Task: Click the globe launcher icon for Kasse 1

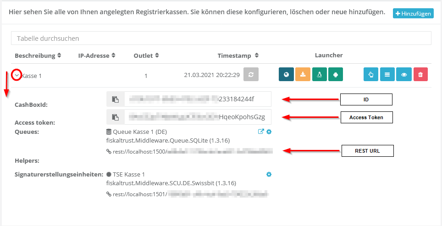Action: (x=286, y=75)
